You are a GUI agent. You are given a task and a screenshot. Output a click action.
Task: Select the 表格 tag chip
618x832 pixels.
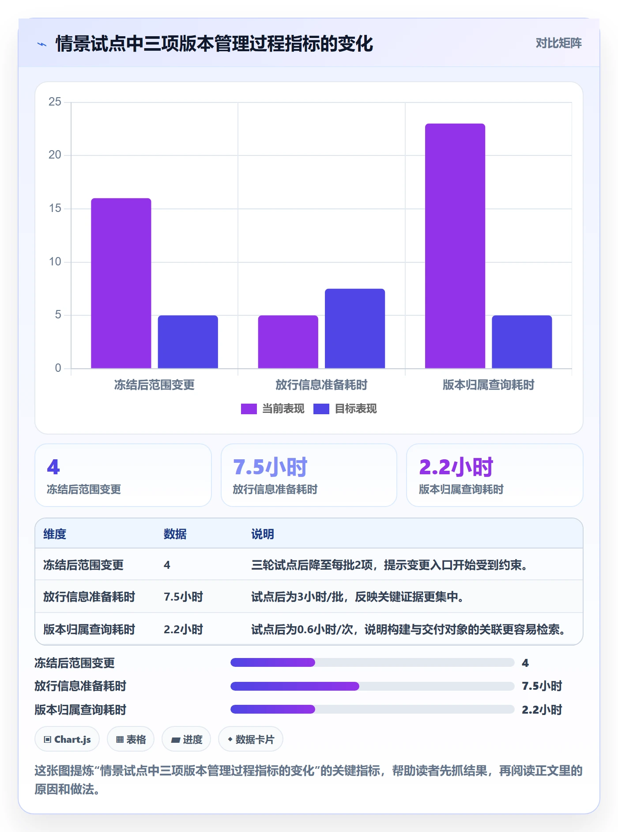131,739
